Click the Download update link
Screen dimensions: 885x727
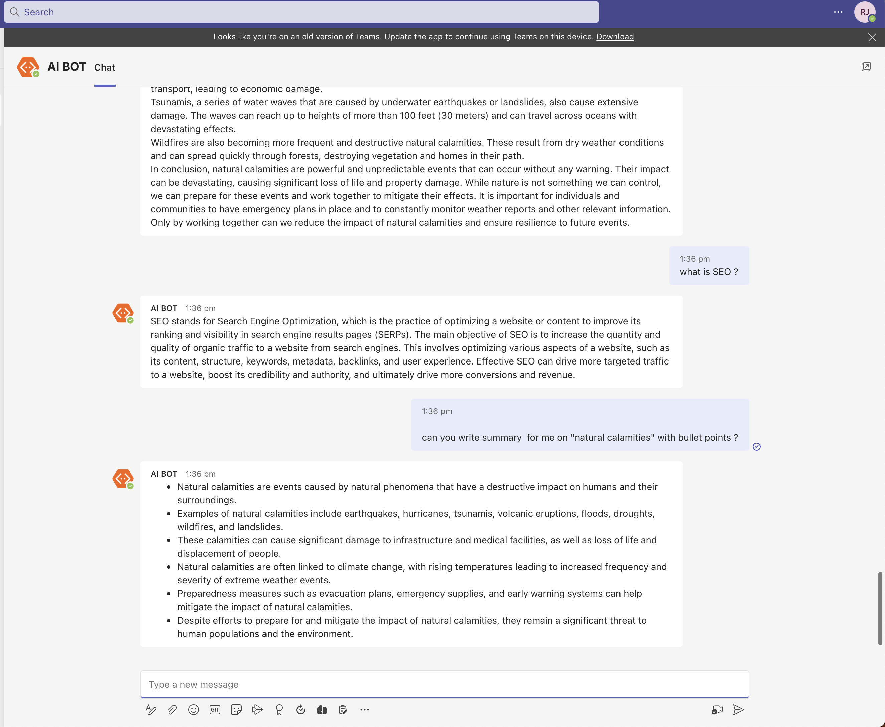(615, 37)
